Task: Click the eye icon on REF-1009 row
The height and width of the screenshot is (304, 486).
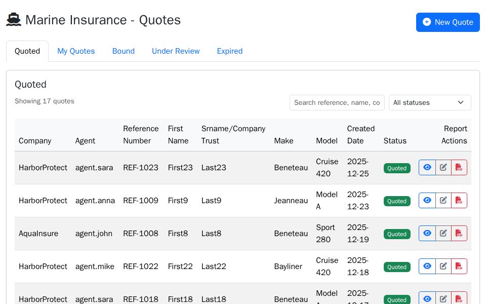Action: click(427, 200)
